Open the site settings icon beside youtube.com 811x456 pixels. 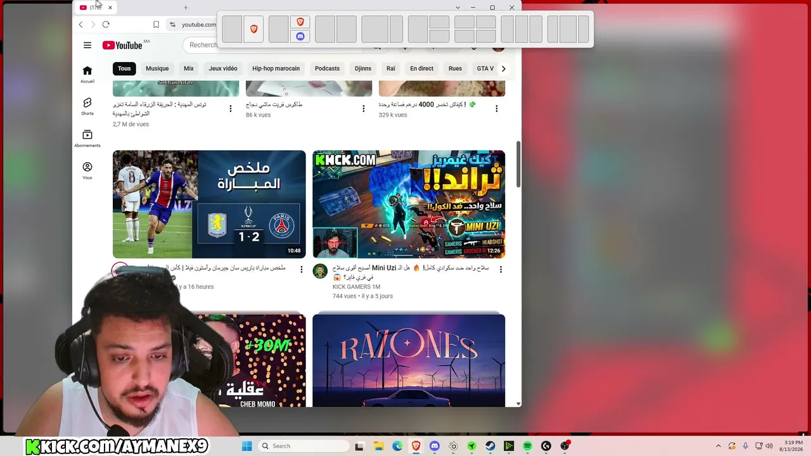tap(172, 25)
